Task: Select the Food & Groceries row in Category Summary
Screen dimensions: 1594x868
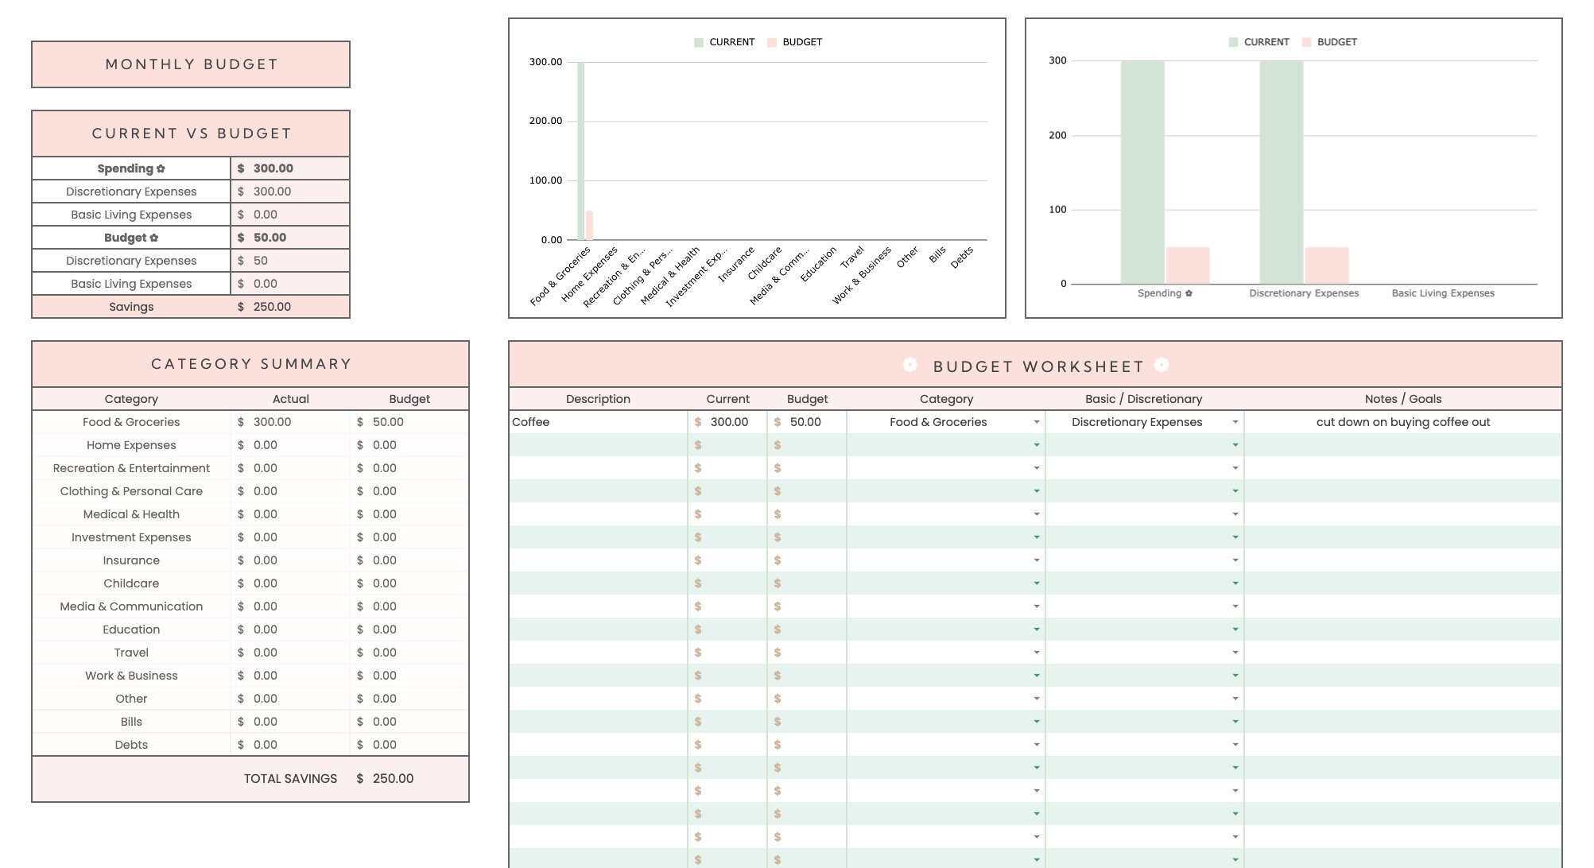Action: tap(130, 422)
